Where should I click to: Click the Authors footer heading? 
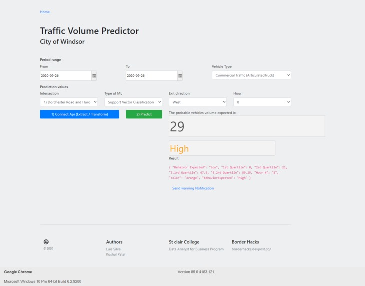pyautogui.click(x=114, y=242)
